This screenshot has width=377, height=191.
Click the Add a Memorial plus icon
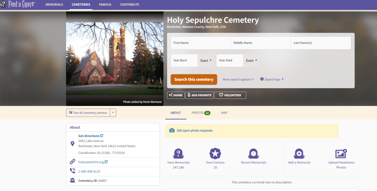tap(299, 153)
